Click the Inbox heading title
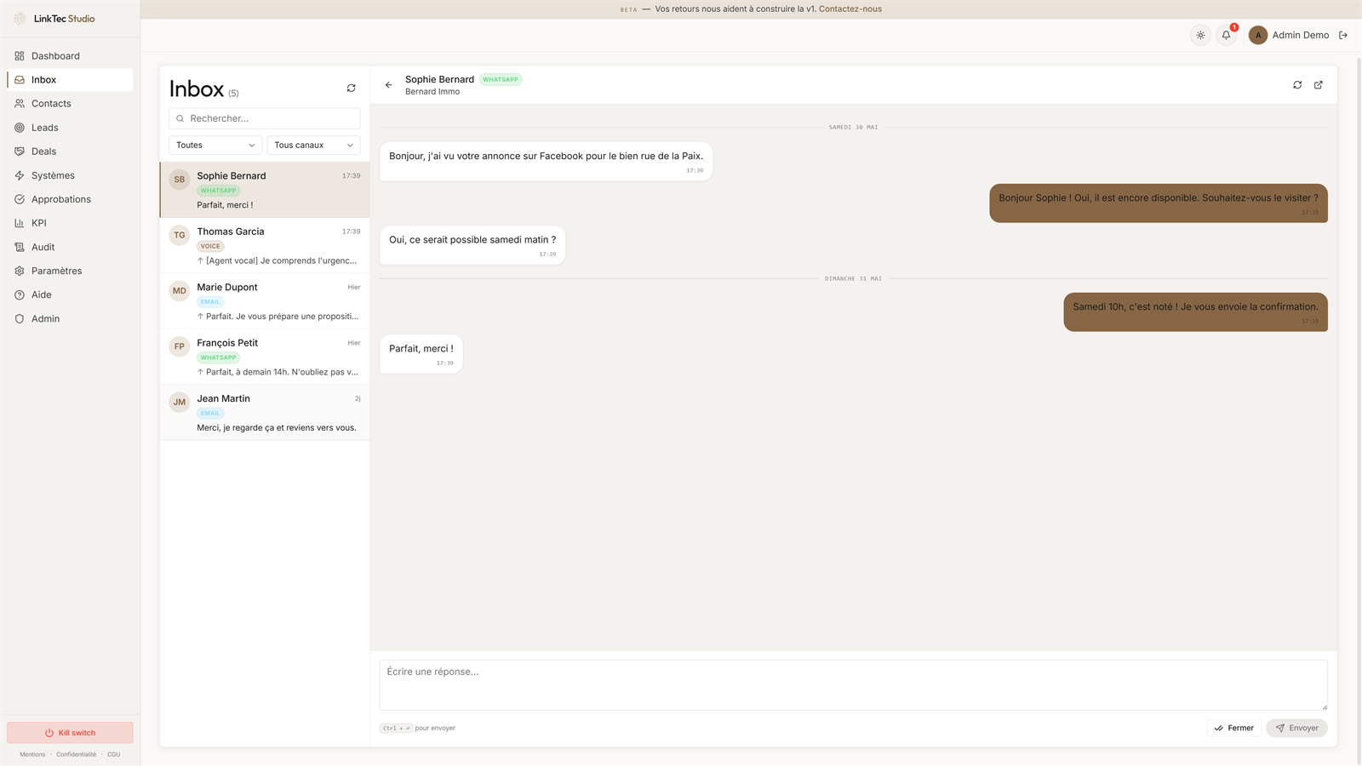Viewport: 1362px width, 766px height. pos(197,89)
